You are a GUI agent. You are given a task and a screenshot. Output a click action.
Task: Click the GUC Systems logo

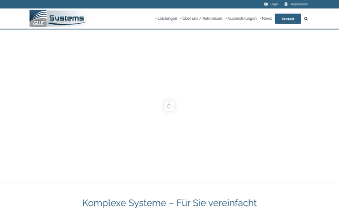(59, 19)
